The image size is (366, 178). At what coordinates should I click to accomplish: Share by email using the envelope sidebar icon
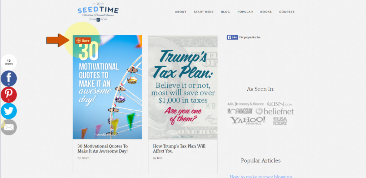pos(9,127)
